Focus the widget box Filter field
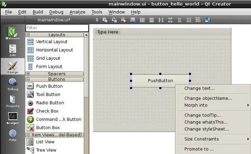This screenshot has width=251, height=154. 57,28
